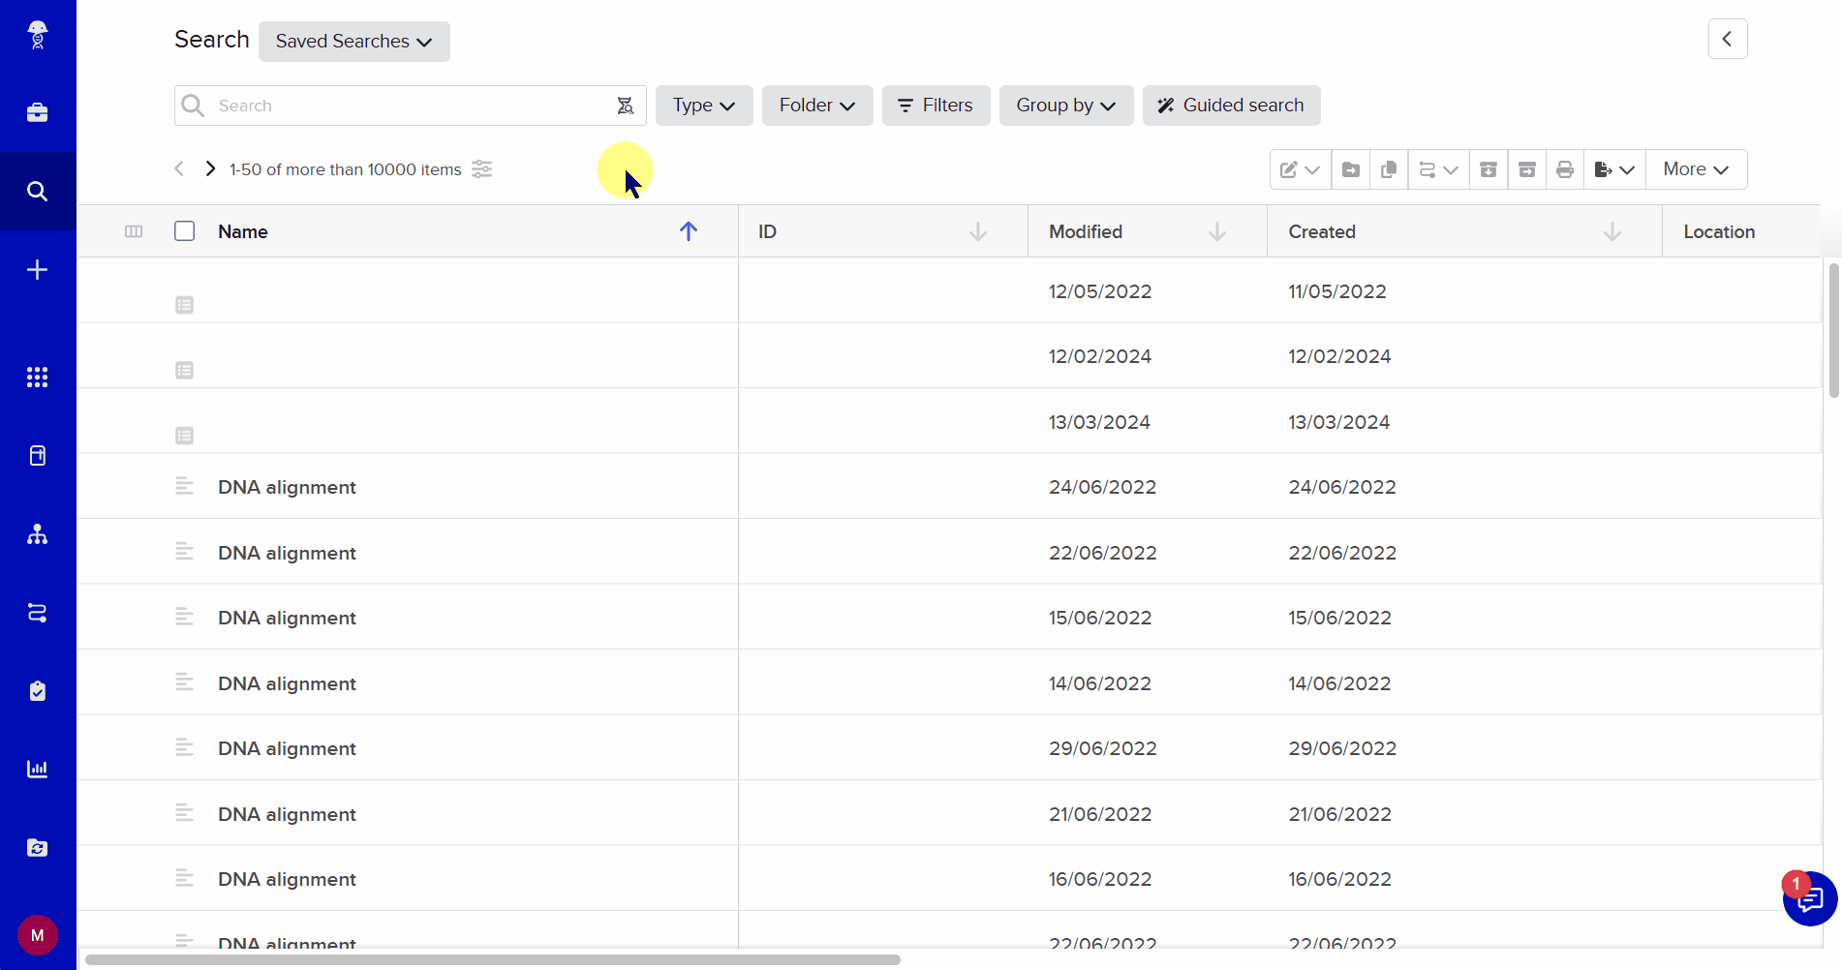This screenshot has height=970, width=1842.
Task: Click the unnamed entry icon created 12/02/2024
Action: [185, 370]
